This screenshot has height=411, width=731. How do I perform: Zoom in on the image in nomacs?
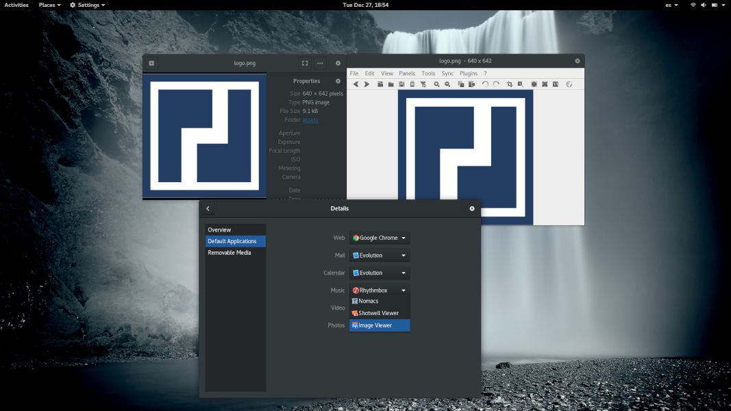pyautogui.click(x=437, y=84)
